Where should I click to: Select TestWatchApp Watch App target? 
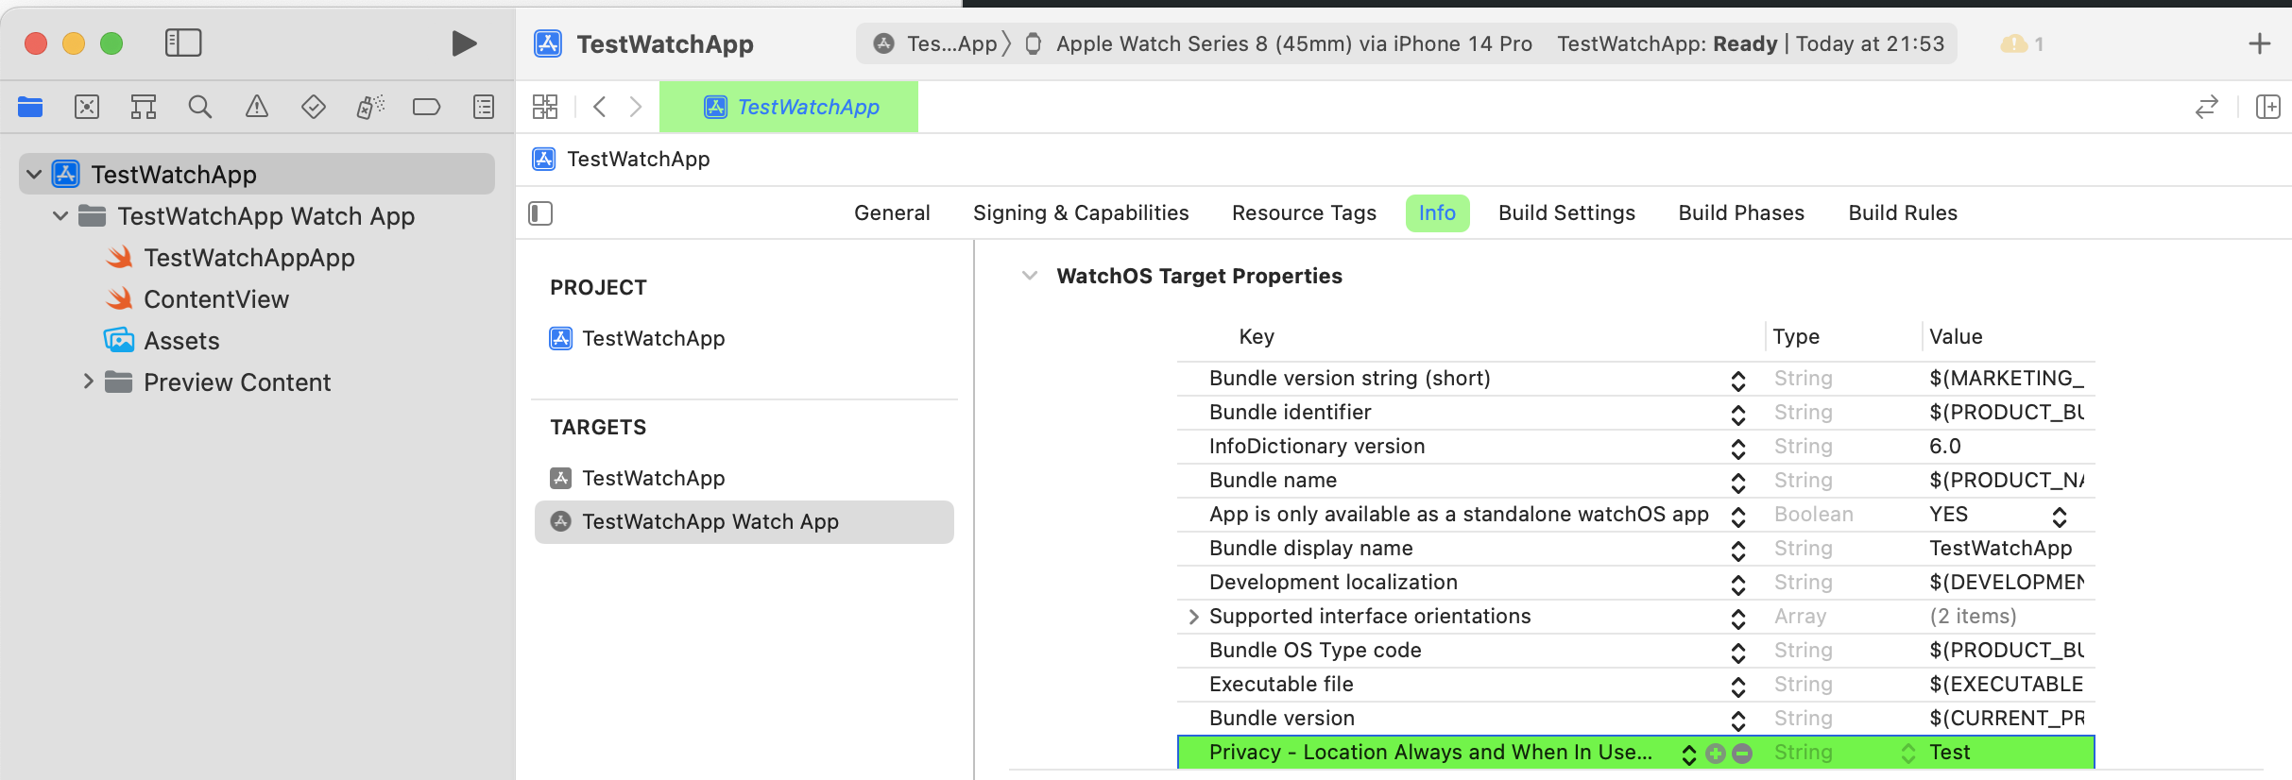pos(710,522)
